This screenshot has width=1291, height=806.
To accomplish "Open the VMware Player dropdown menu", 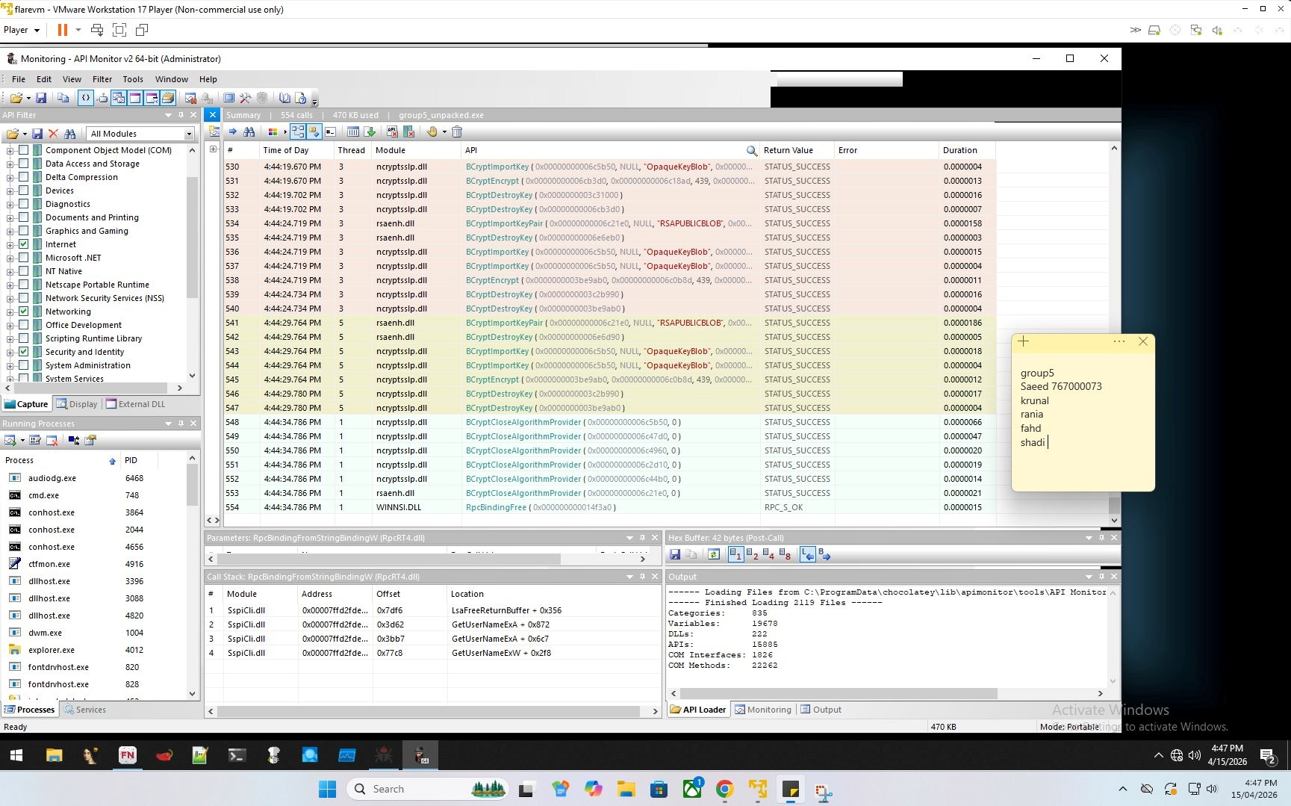I will point(22,30).
